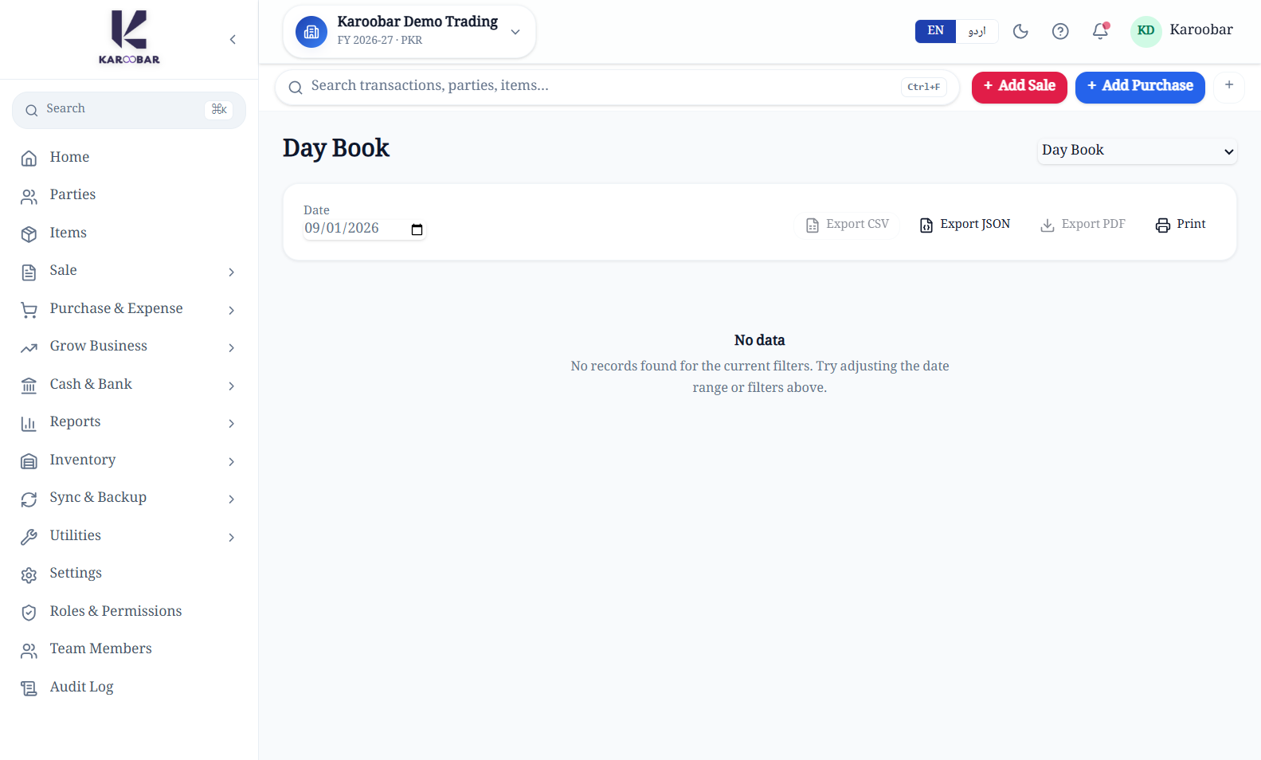Expand Cash & Bank section
Screen dimensions: 1261x760
tap(129, 385)
